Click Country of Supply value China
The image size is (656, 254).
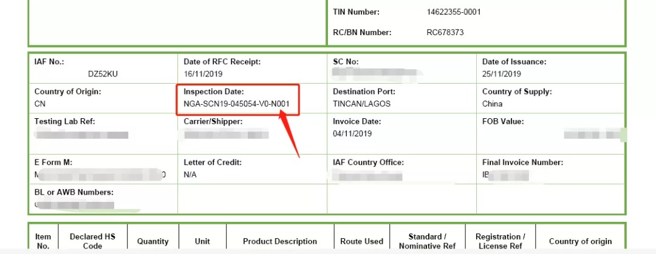493,104
